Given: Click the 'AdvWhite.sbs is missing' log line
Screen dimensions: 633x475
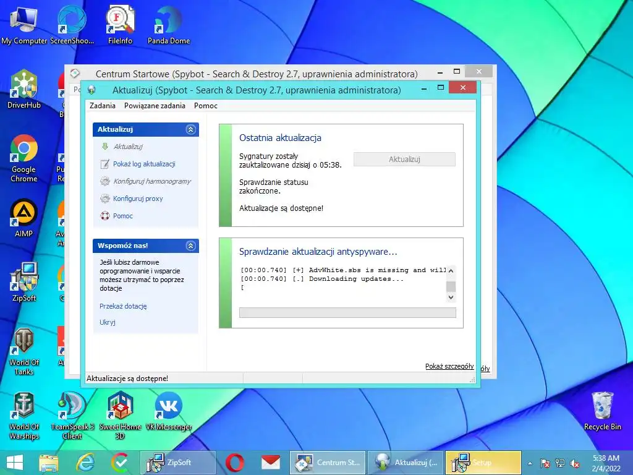Looking at the screenshot, I should pyautogui.click(x=343, y=270).
